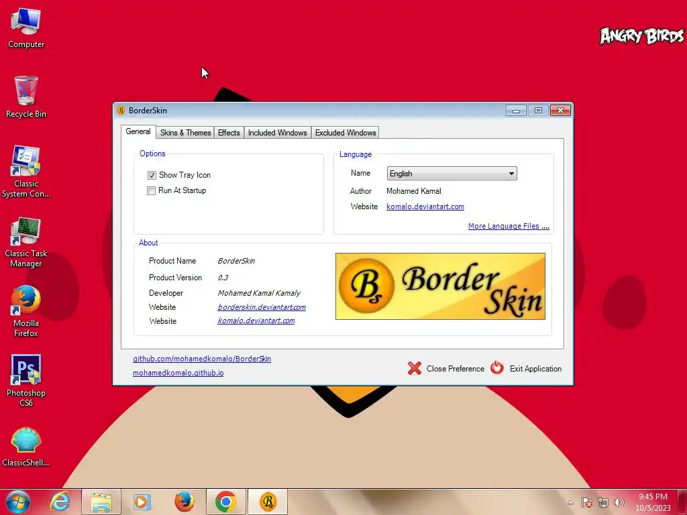Click the BorderSkin title bar icon
The height and width of the screenshot is (515, 687).
[121, 111]
